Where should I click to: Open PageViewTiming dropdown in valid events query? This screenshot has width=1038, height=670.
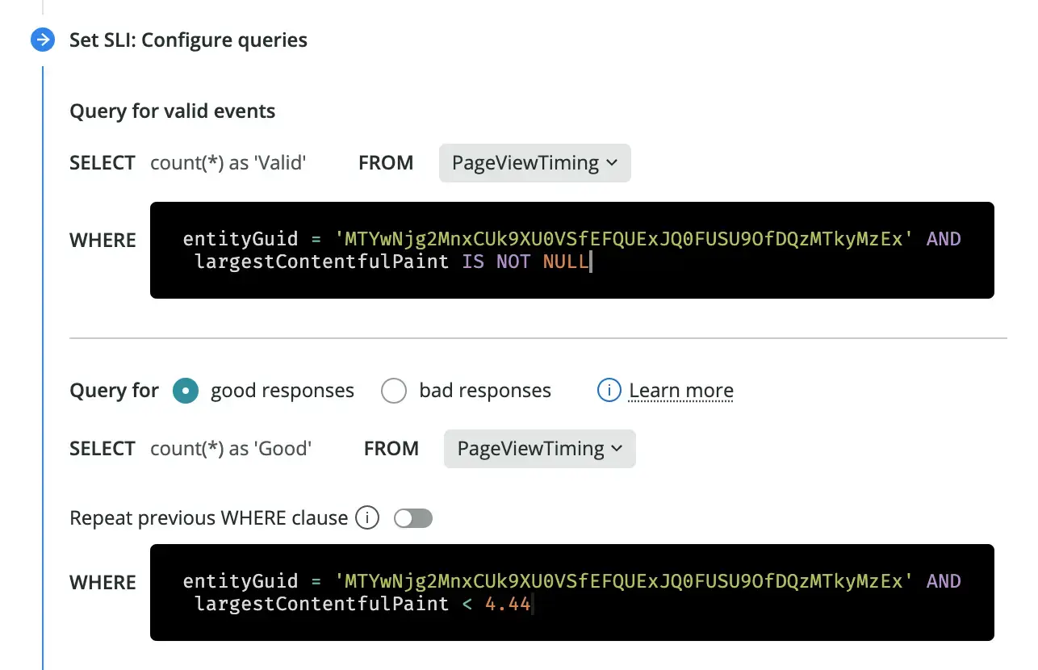(x=534, y=163)
